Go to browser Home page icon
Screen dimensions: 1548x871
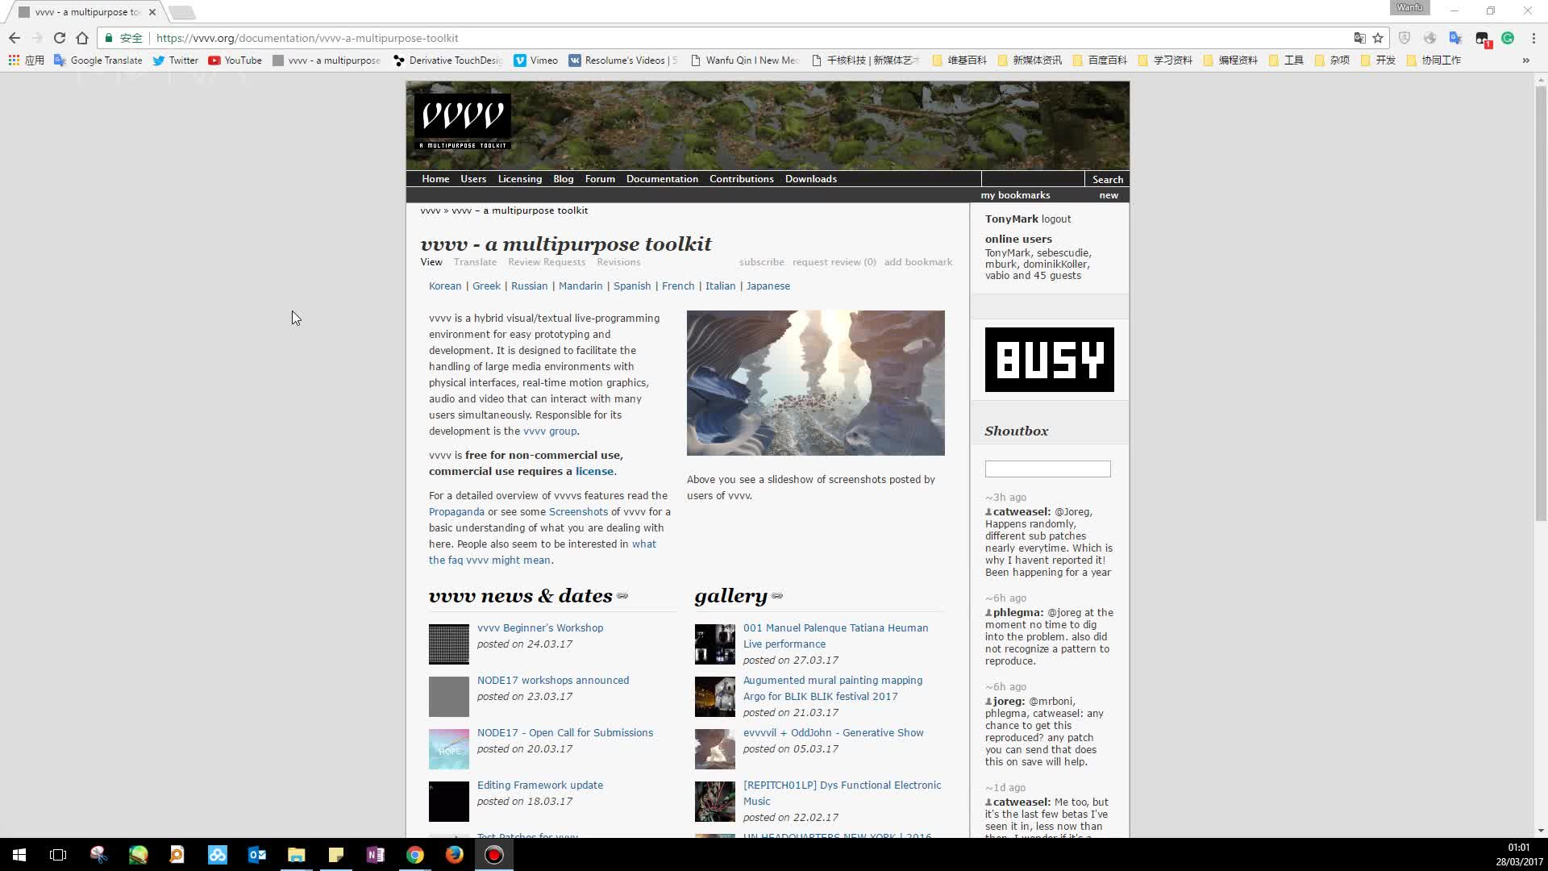pos(81,38)
